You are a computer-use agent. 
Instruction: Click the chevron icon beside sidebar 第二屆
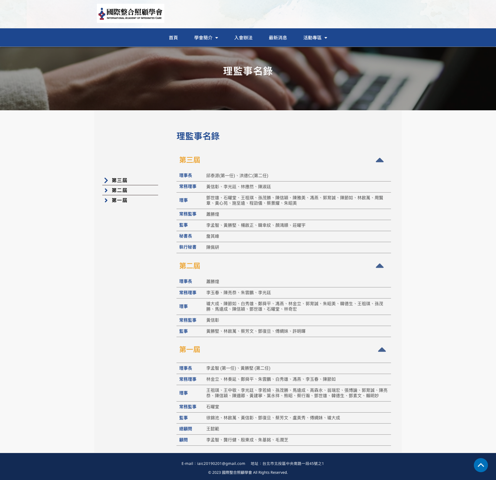(x=106, y=190)
